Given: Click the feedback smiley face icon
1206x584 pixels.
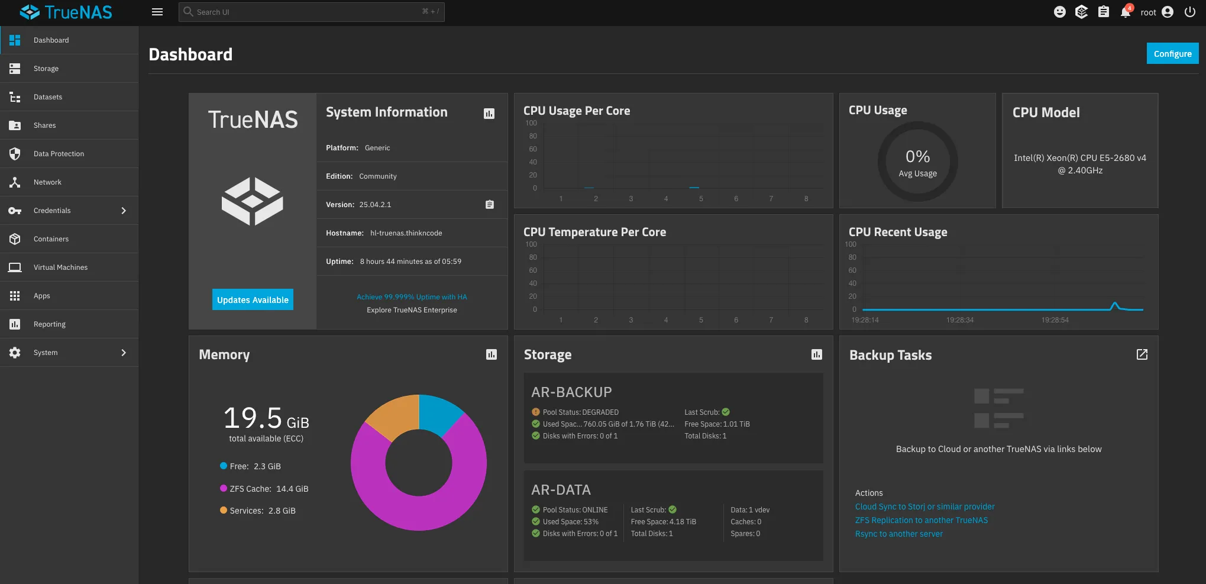Looking at the screenshot, I should (x=1060, y=12).
